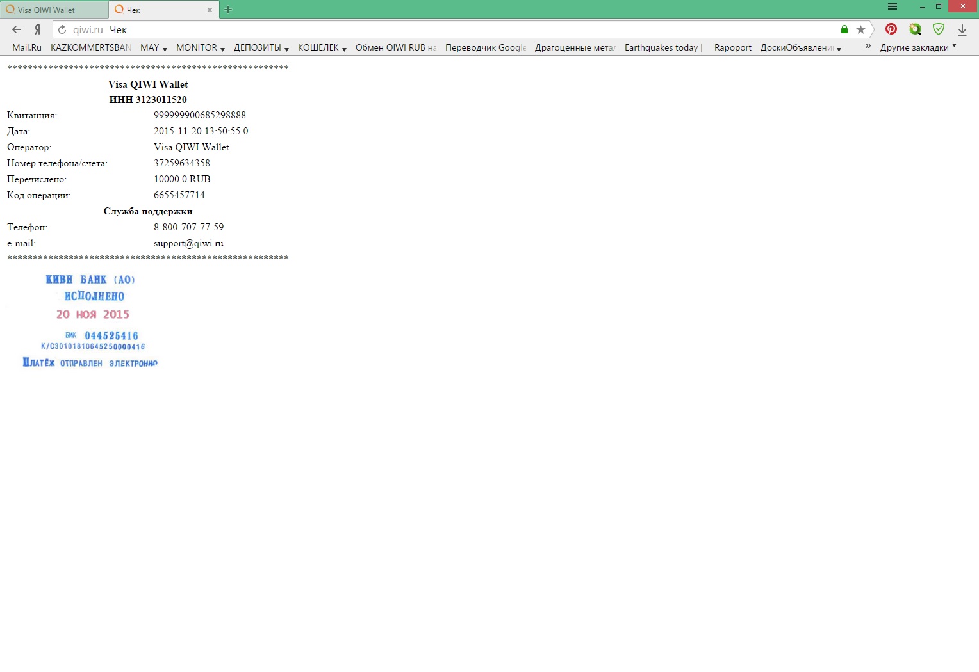Go back using the browser back arrow
This screenshot has height=672, width=979.
pyautogui.click(x=17, y=29)
